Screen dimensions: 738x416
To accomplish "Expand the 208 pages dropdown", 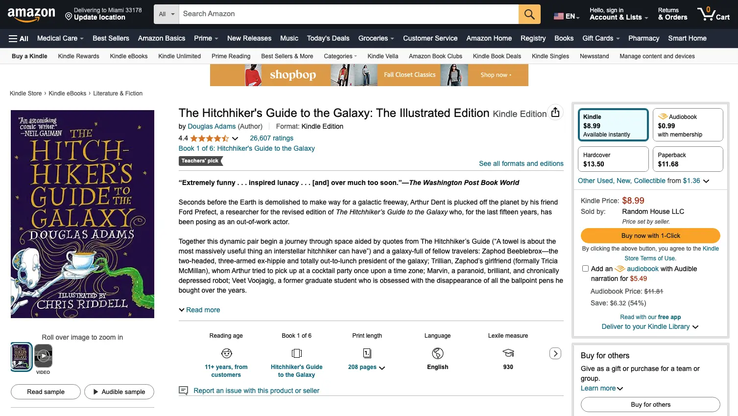I will point(381,367).
